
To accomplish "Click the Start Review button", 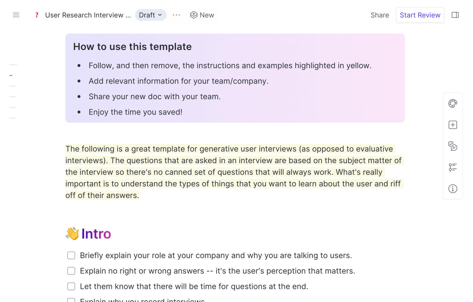I will click(x=420, y=15).
